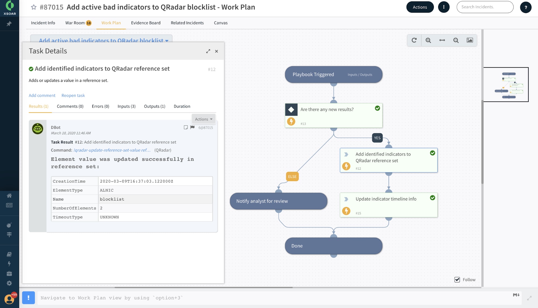Viewport: 538px width, 308px height.
Task: Click the 'blocklist' Name value cell
Action: [x=155, y=199]
